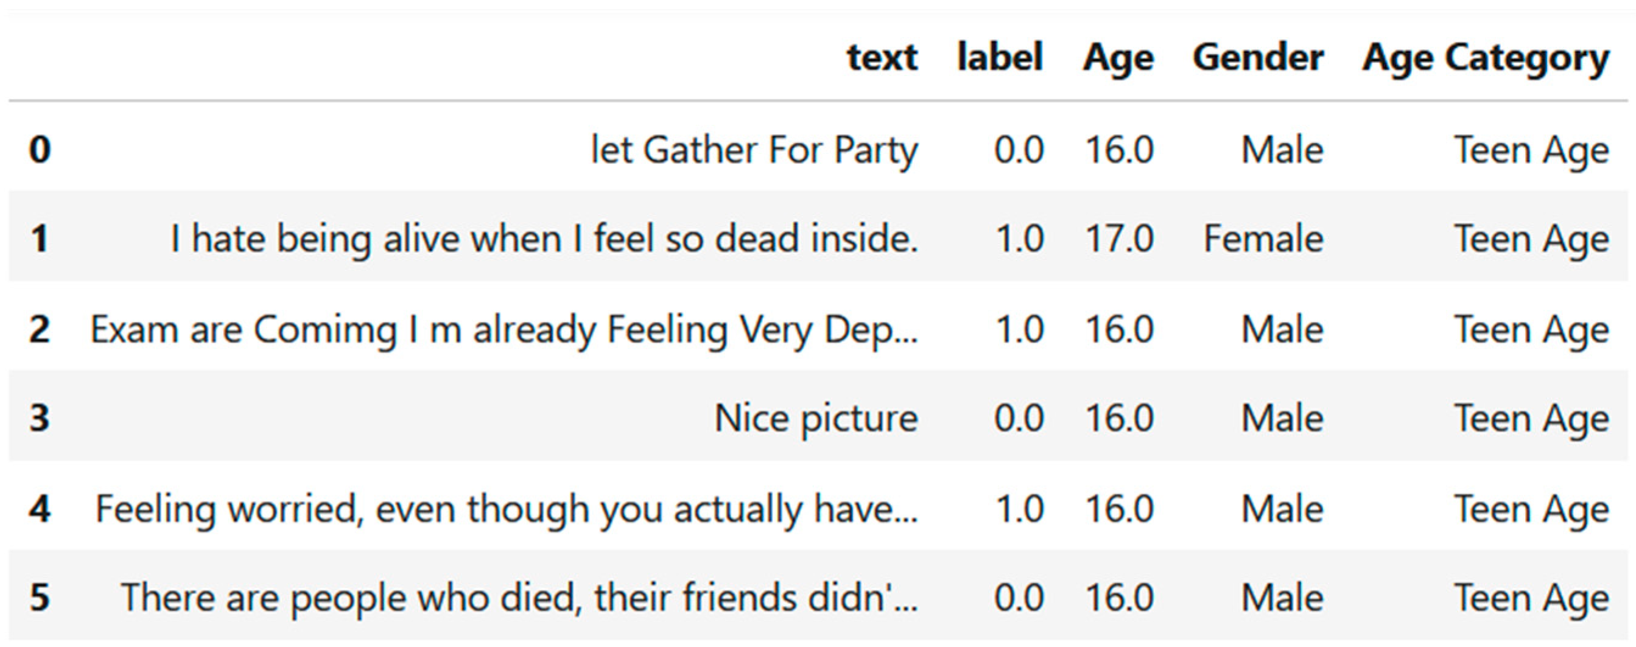
Task: Click the 'There are people who died' cell
Action: click(x=519, y=598)
